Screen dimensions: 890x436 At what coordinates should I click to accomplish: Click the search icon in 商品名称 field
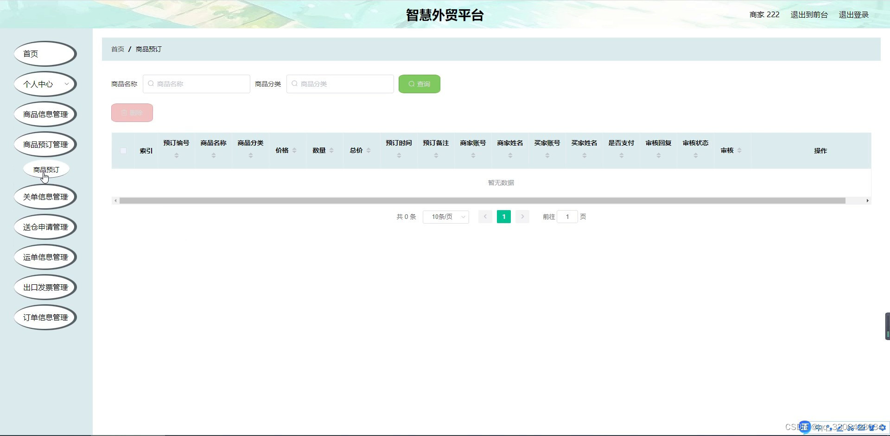(x=151, y=84)
